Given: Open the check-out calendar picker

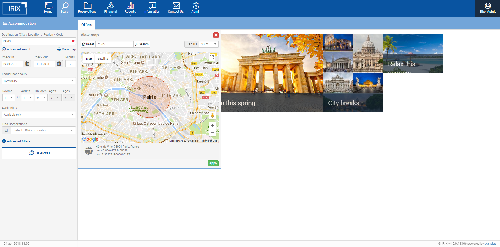Looking at the screenshot, I should (x=59, y=64).
